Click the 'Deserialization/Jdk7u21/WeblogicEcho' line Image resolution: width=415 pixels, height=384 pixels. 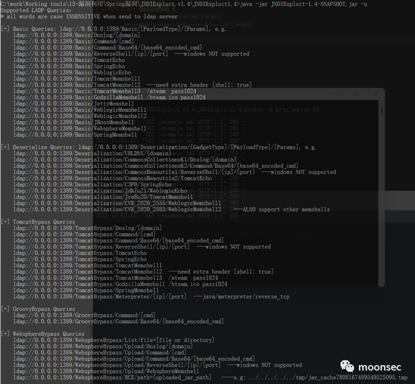tap(100, 191)
